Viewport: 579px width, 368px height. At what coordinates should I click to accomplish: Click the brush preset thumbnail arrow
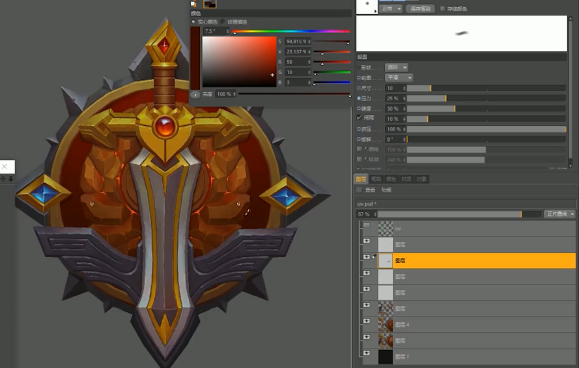pyautogui.click(x=376, y=12)
